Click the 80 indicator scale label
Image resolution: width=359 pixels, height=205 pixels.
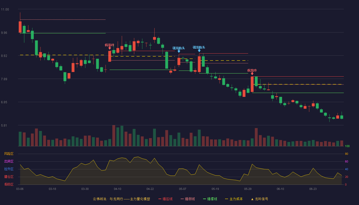coord(346,154)
